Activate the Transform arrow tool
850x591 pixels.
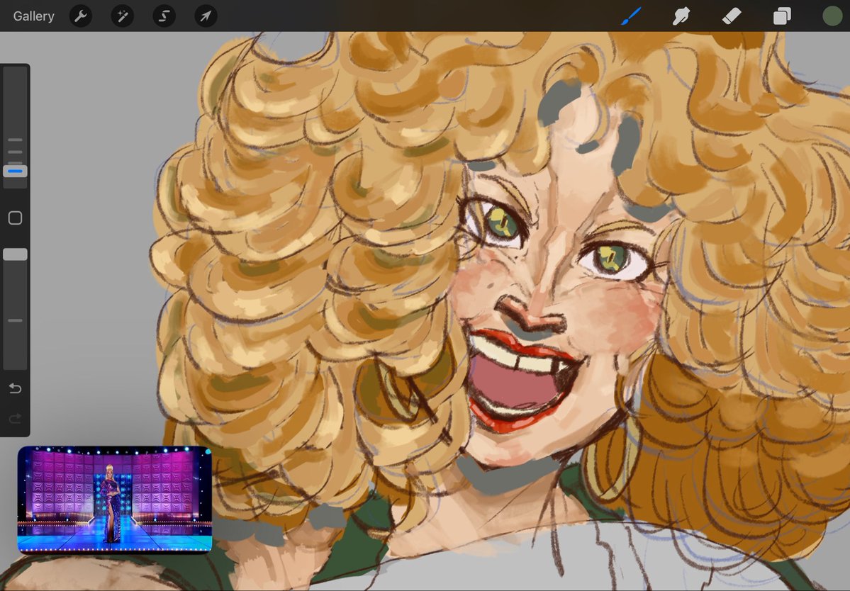click(206, 16)
